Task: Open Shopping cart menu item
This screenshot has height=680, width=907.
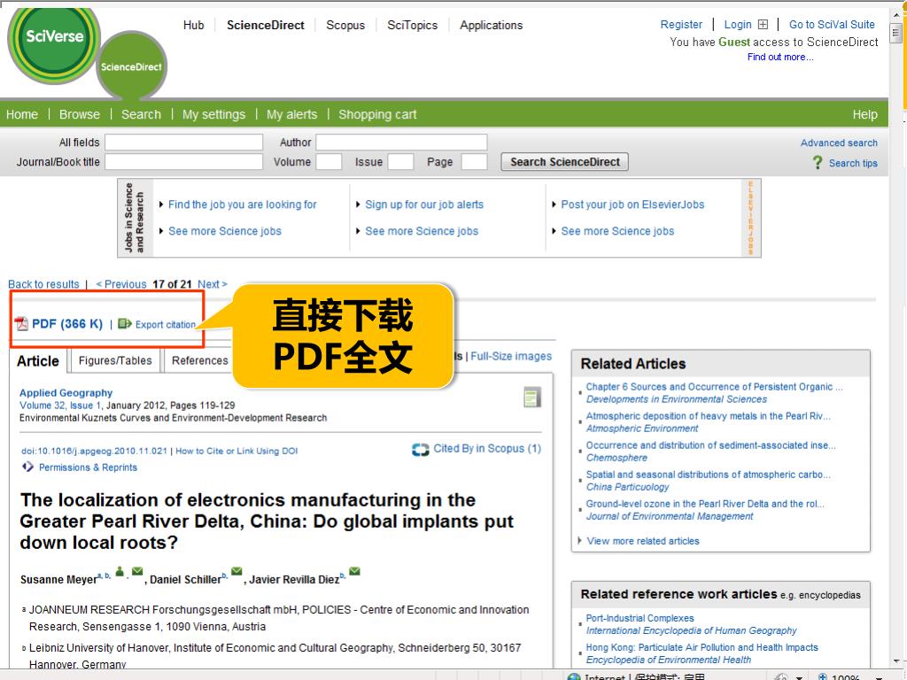Action: click(x=377, y=114)
